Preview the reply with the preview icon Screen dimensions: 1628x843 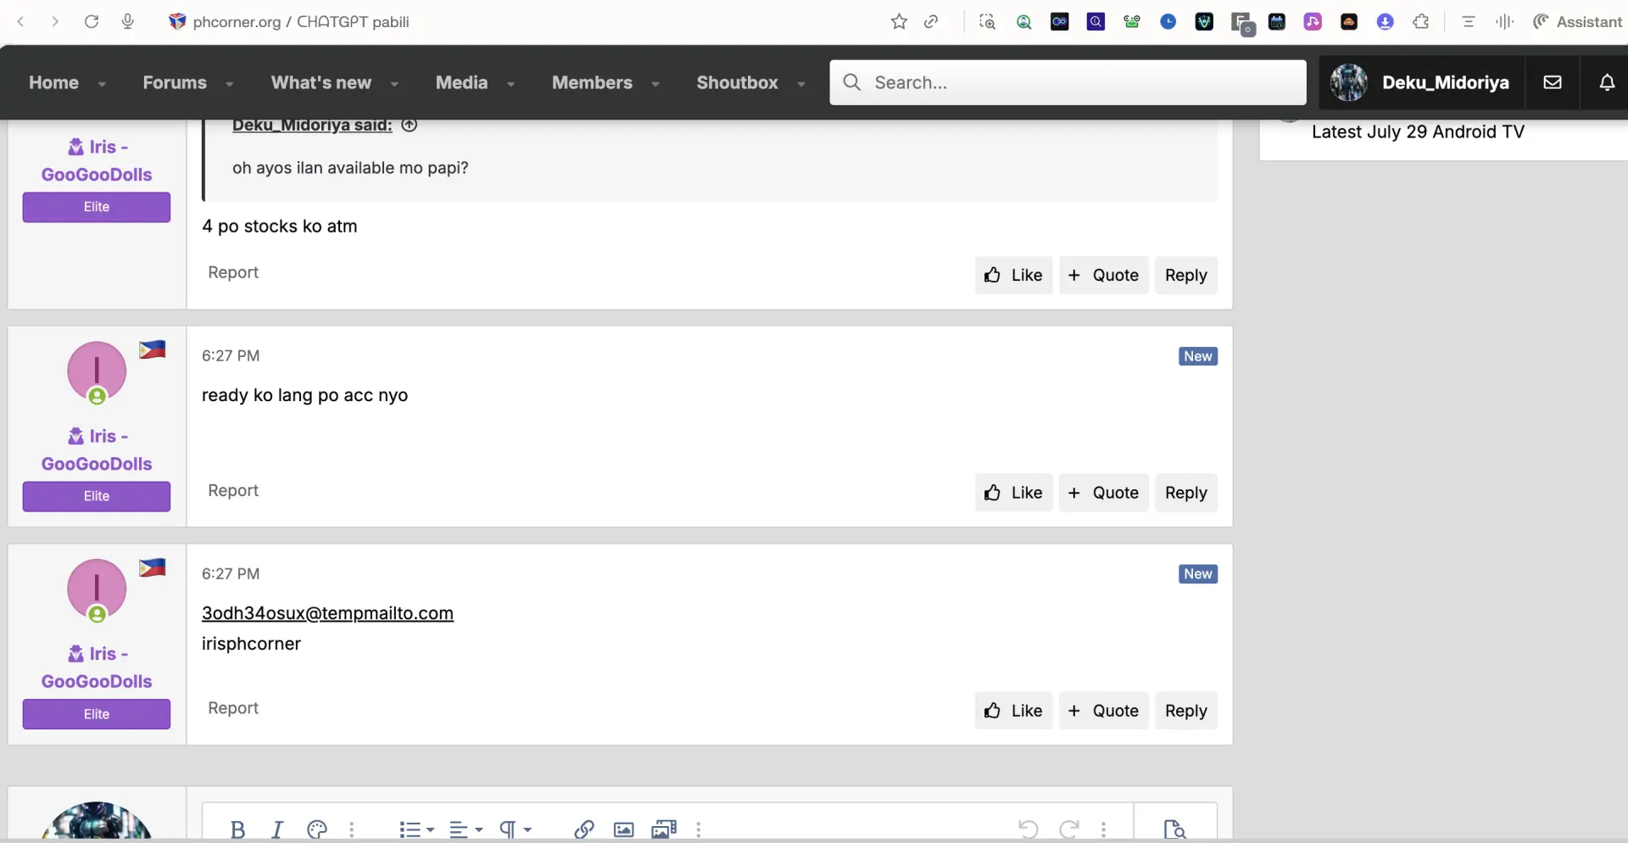[x=1174, y=829]
